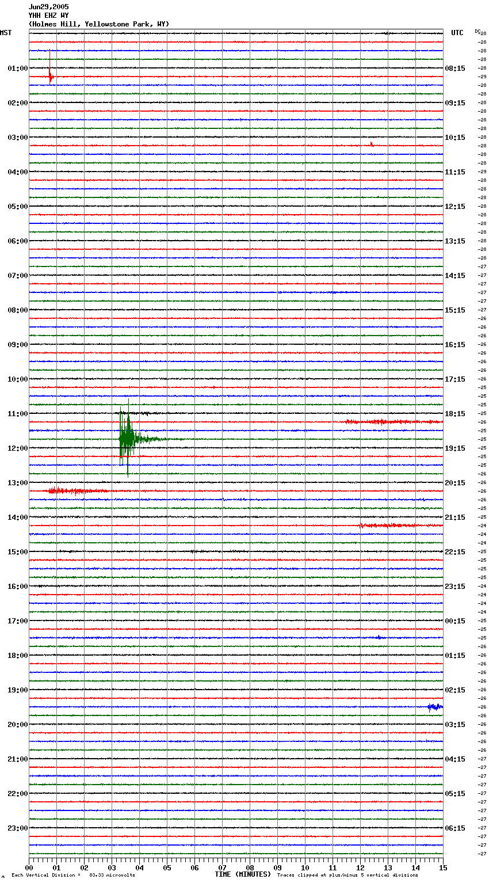Click the 14:15 UTC time label
The image size is (489, 883).
[455, 276]
